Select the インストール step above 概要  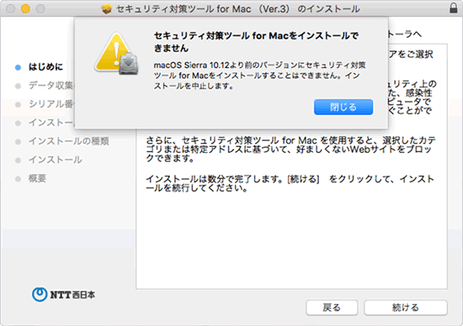pyautogui.click(x=56, y=160)
